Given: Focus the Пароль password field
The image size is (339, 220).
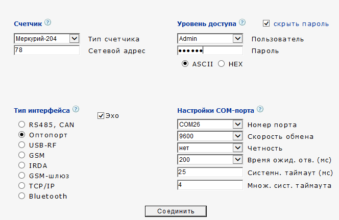Looking at the screenshot, I should point(210,51).
